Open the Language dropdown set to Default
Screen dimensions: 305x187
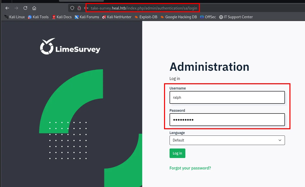(x=227, y=140)
